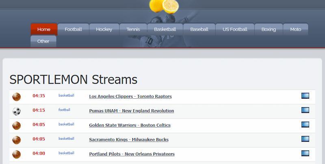The height and width of the screenshot is (164, 325).
Task: Click the basketball icon beside Clippers game
Action: click(x=17, y=97)
